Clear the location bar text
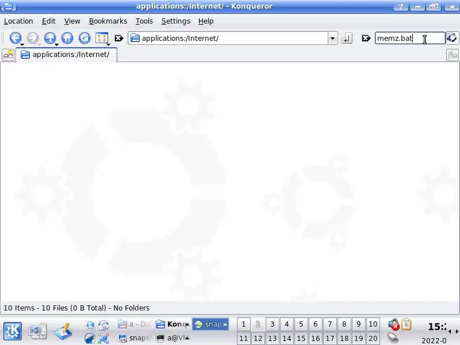460x345 pixels. point(119,39)
